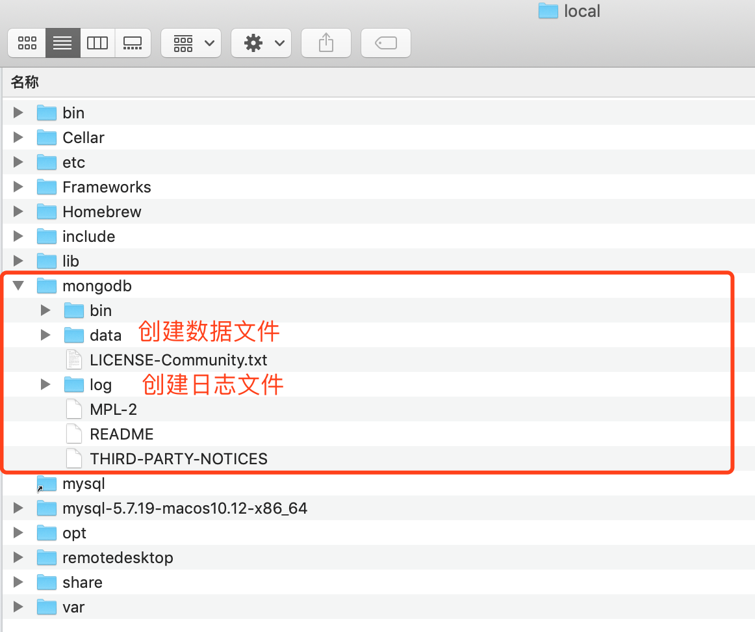Viewport: 755px width, 632px height.
Task: Select the log folder icon
Action: (x=73, y=384)
